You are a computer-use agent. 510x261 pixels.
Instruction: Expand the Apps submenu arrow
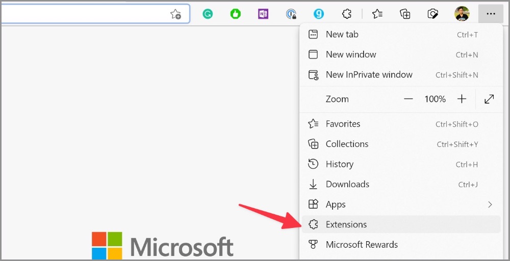click(490, 205)
